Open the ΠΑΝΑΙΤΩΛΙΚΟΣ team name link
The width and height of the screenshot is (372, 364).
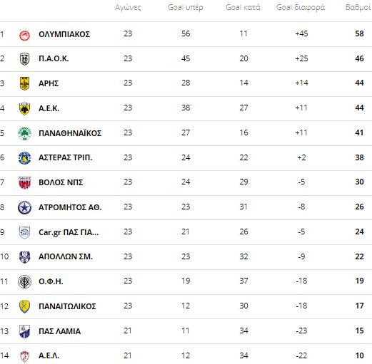tap(67, 306)
